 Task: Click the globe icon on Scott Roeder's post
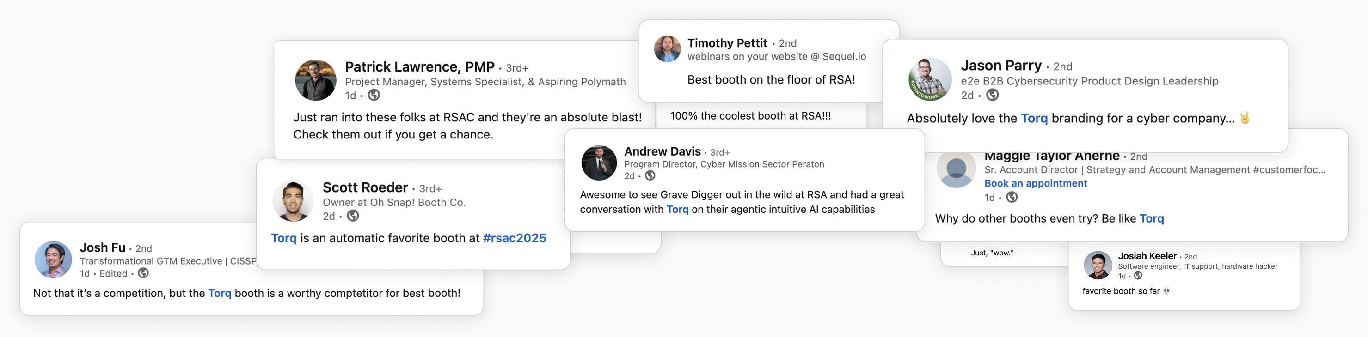coord(353,216)
